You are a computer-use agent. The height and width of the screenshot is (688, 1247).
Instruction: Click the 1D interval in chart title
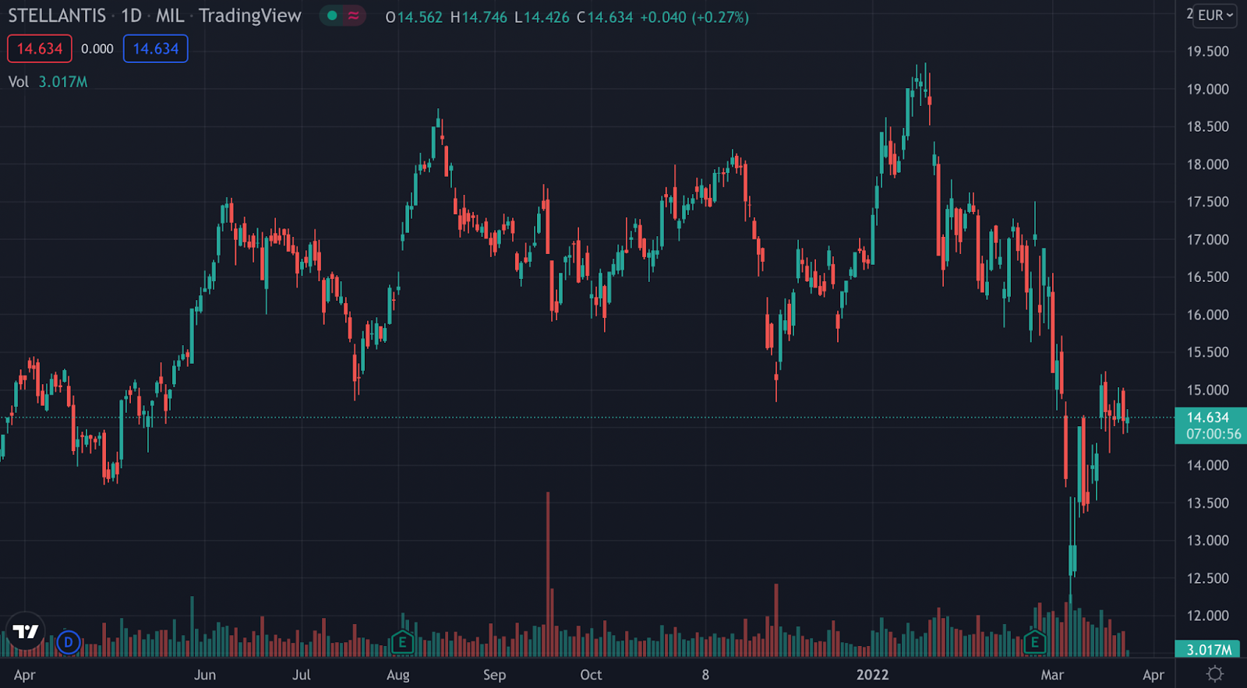tap(131, 16)
